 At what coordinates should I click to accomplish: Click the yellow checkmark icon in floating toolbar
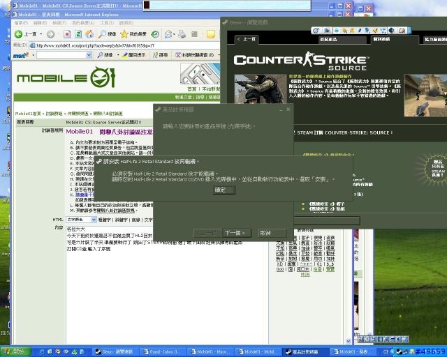point(375,31)
